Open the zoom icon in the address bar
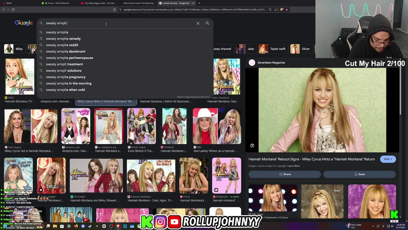The height and width of the screenshot is (230, 408). pyautogui.click(x=270, y=10)
